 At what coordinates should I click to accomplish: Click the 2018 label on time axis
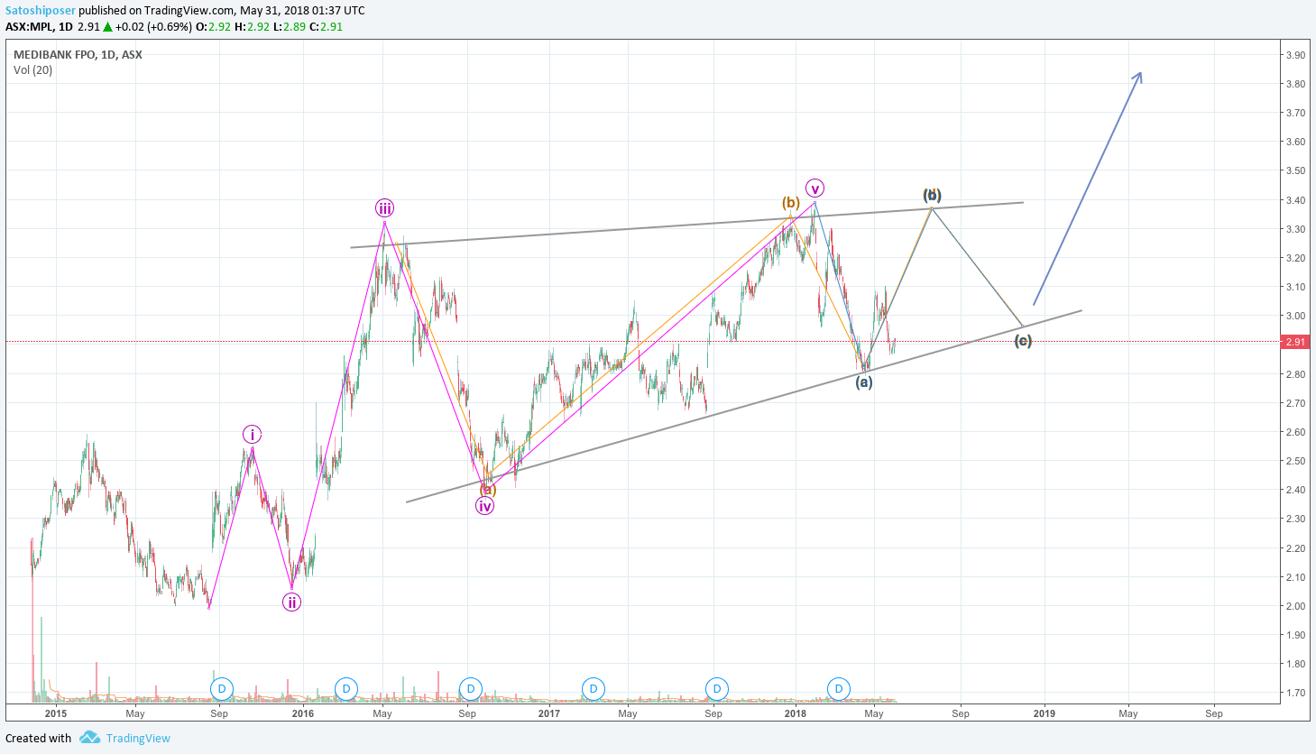[x=796, y=713]
